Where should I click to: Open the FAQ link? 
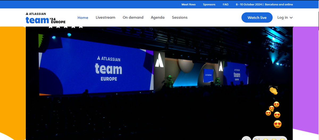pos(226,4)
